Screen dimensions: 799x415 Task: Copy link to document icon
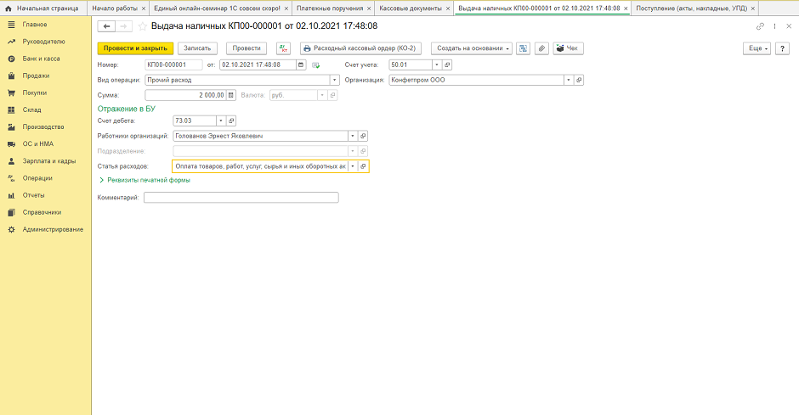click(760, 27)
